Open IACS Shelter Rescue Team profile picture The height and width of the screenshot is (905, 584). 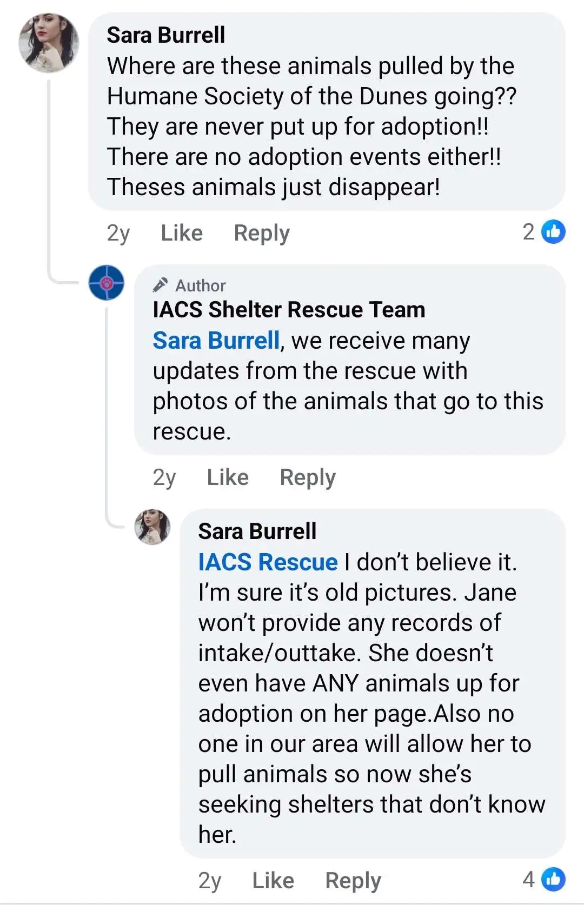click(x=107, y=282)
